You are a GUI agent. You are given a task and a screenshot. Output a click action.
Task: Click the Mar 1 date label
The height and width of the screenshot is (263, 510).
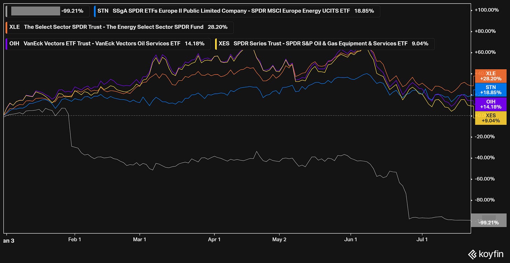click(139, 240)
